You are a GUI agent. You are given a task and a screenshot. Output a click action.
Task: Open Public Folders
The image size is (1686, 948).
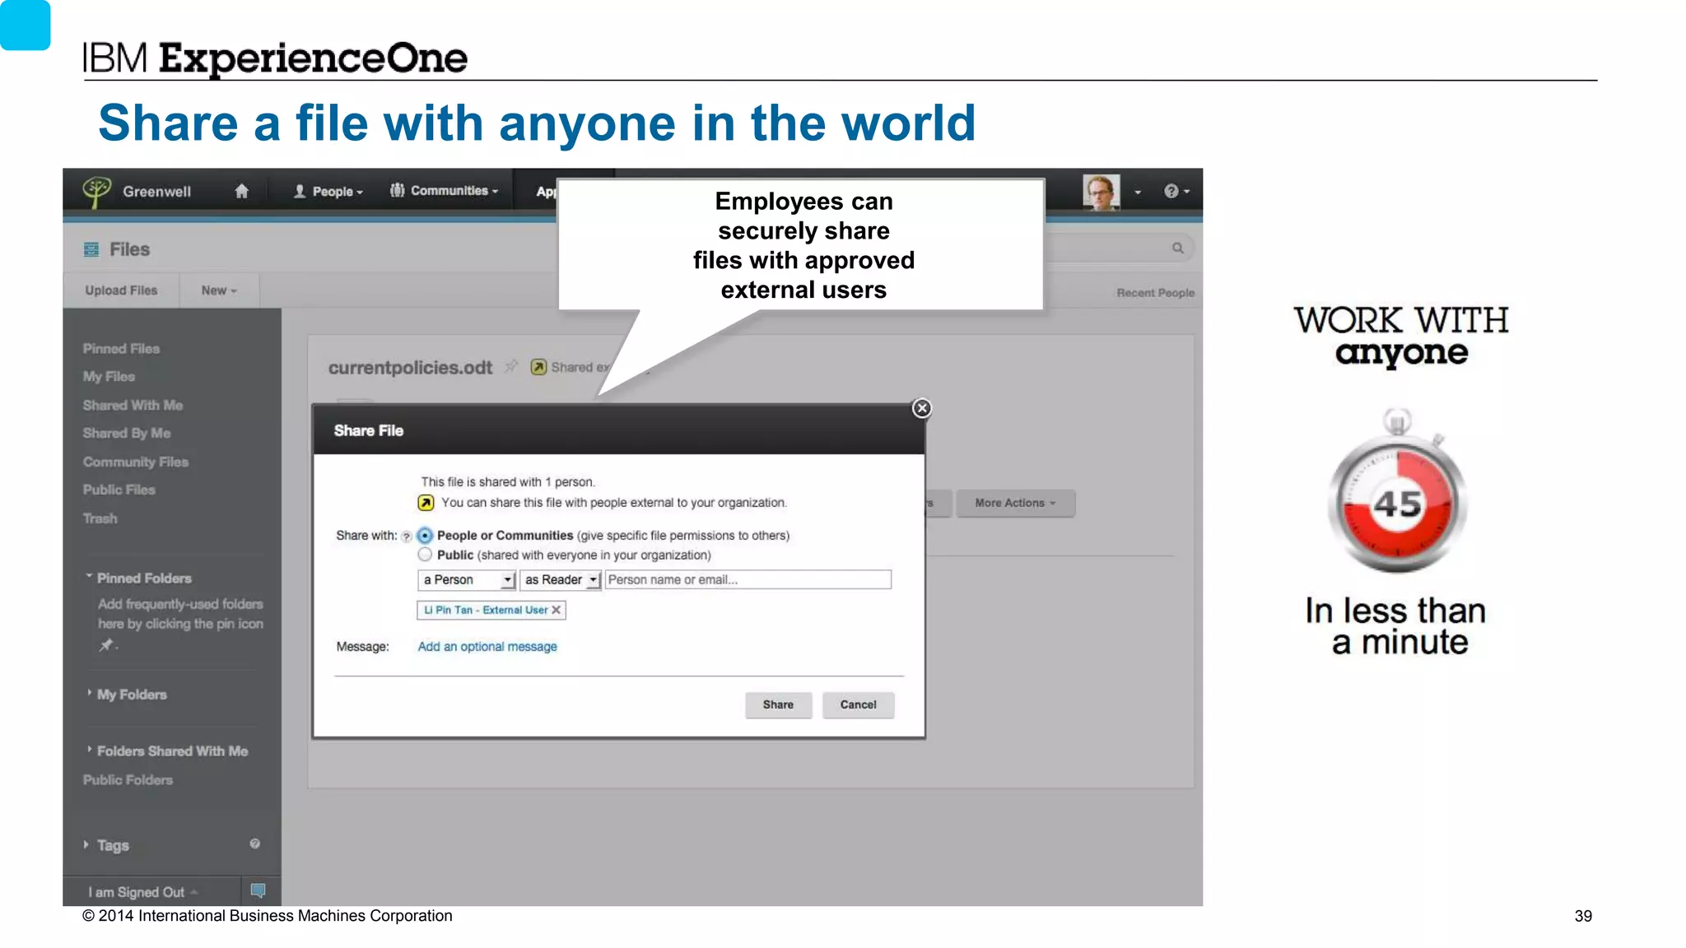(x=128, y=780)
